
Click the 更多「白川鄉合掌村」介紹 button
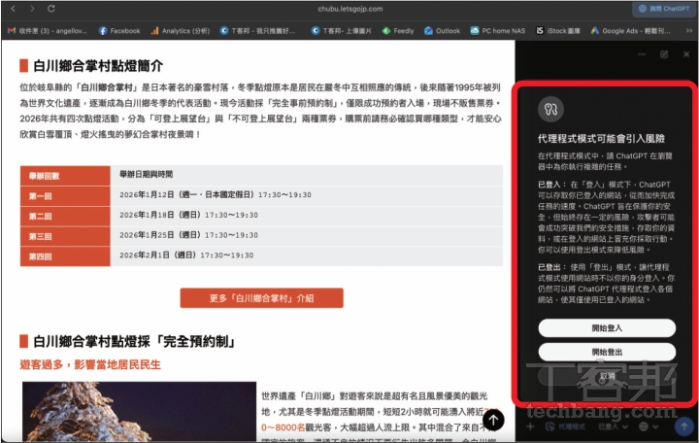262,298
